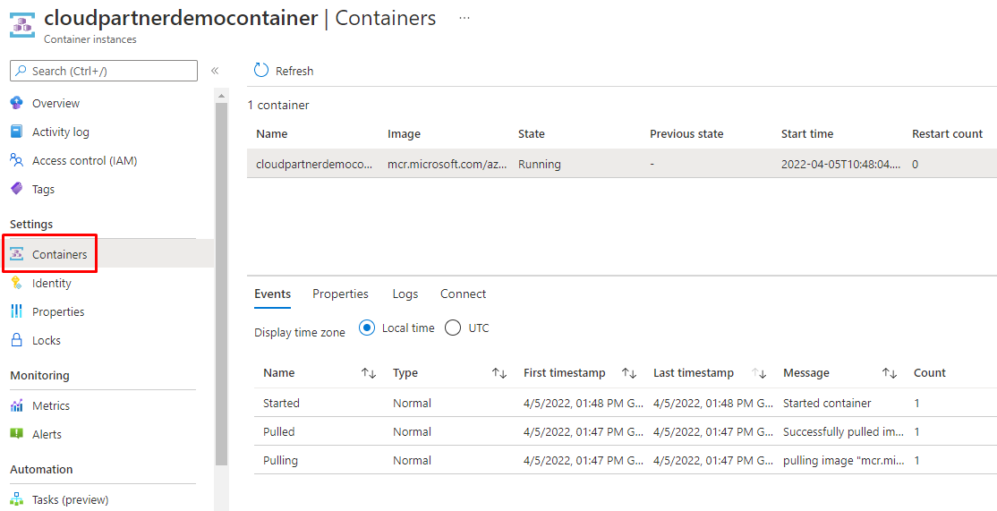Switch to the Logs tab
Image resolution: width=997 pixels, height=511 pixels.
[x=405, y=294]
